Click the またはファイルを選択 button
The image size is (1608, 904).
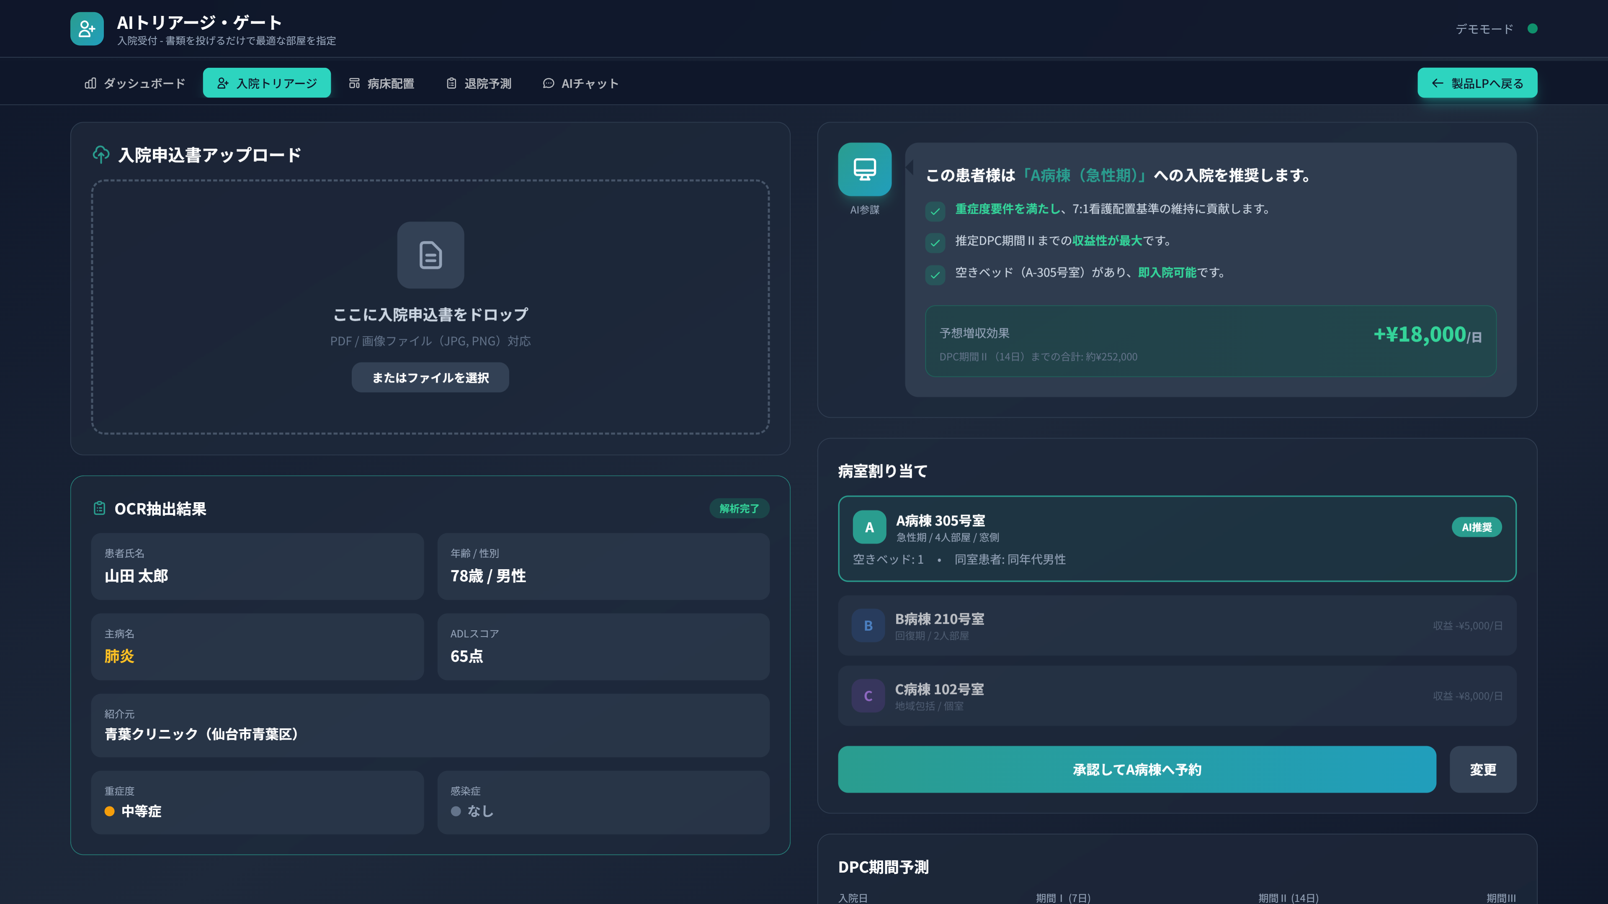click(430, 377)
